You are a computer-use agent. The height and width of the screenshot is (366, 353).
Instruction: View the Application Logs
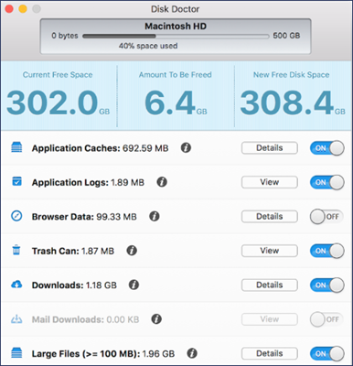pyautogui.click(x=270, y=182)
